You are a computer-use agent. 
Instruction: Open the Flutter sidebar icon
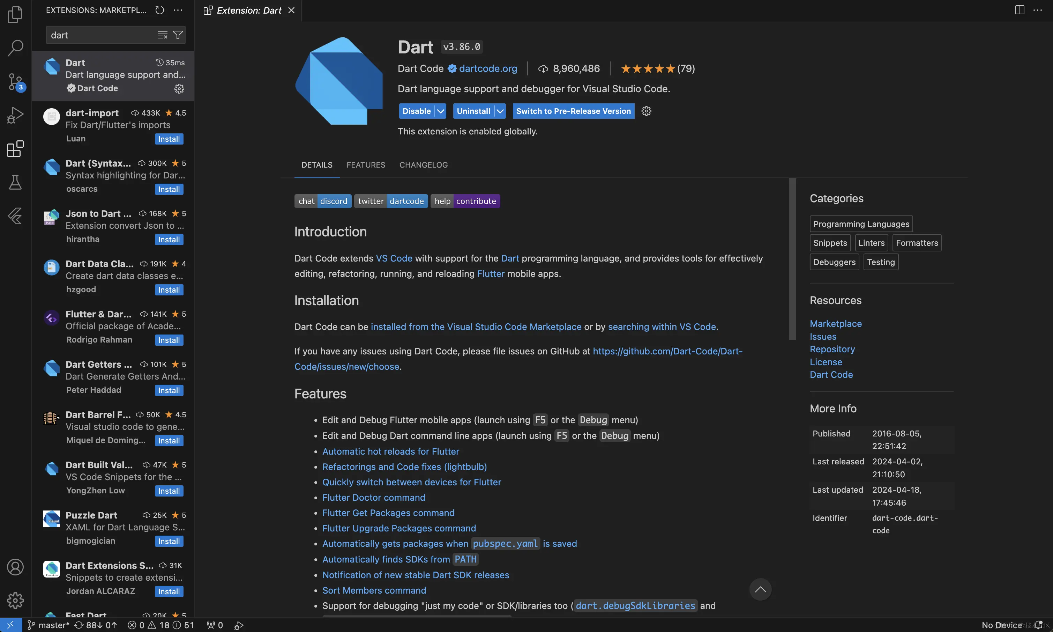15,216
